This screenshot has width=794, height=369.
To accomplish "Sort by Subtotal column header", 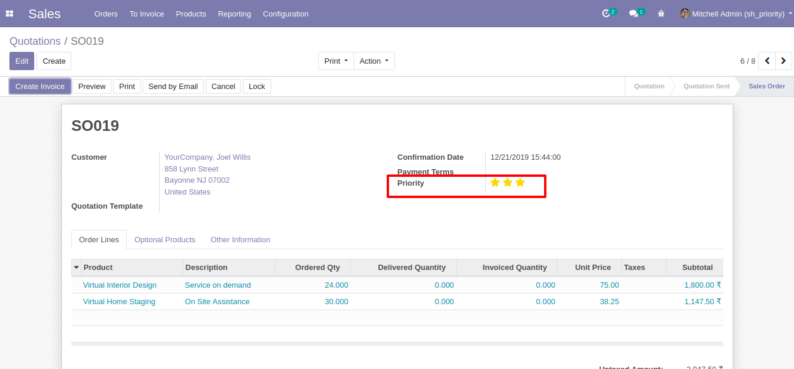I will [694, 268].
